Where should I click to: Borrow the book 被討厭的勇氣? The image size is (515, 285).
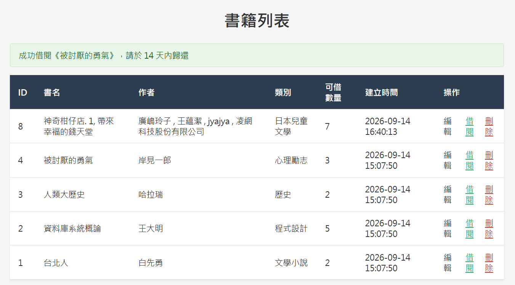tap(470, 160)
